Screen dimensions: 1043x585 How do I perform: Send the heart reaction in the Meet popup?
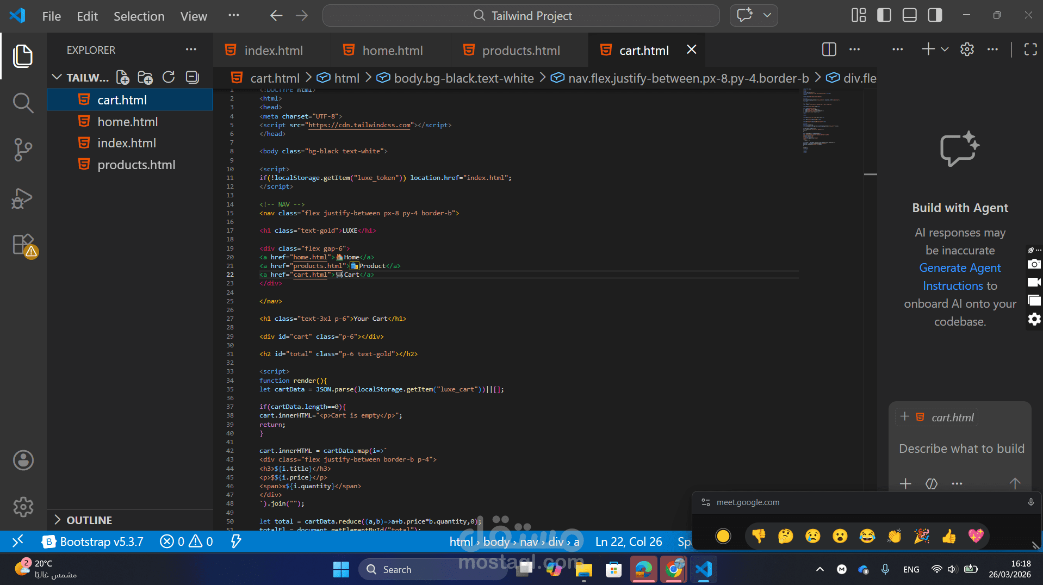976,536
